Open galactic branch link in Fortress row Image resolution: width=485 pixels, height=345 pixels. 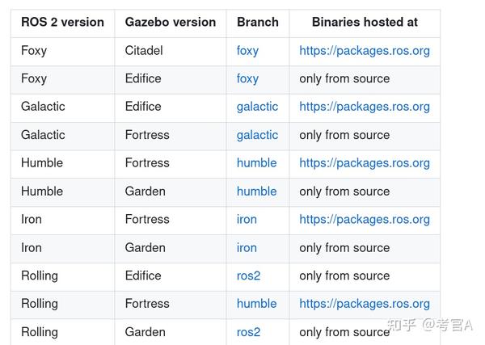(x=257, y=135)
